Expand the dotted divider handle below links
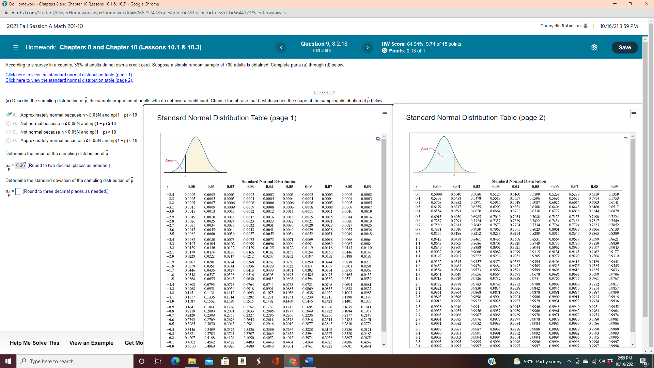The image size is (654, 368). (324, 93)
